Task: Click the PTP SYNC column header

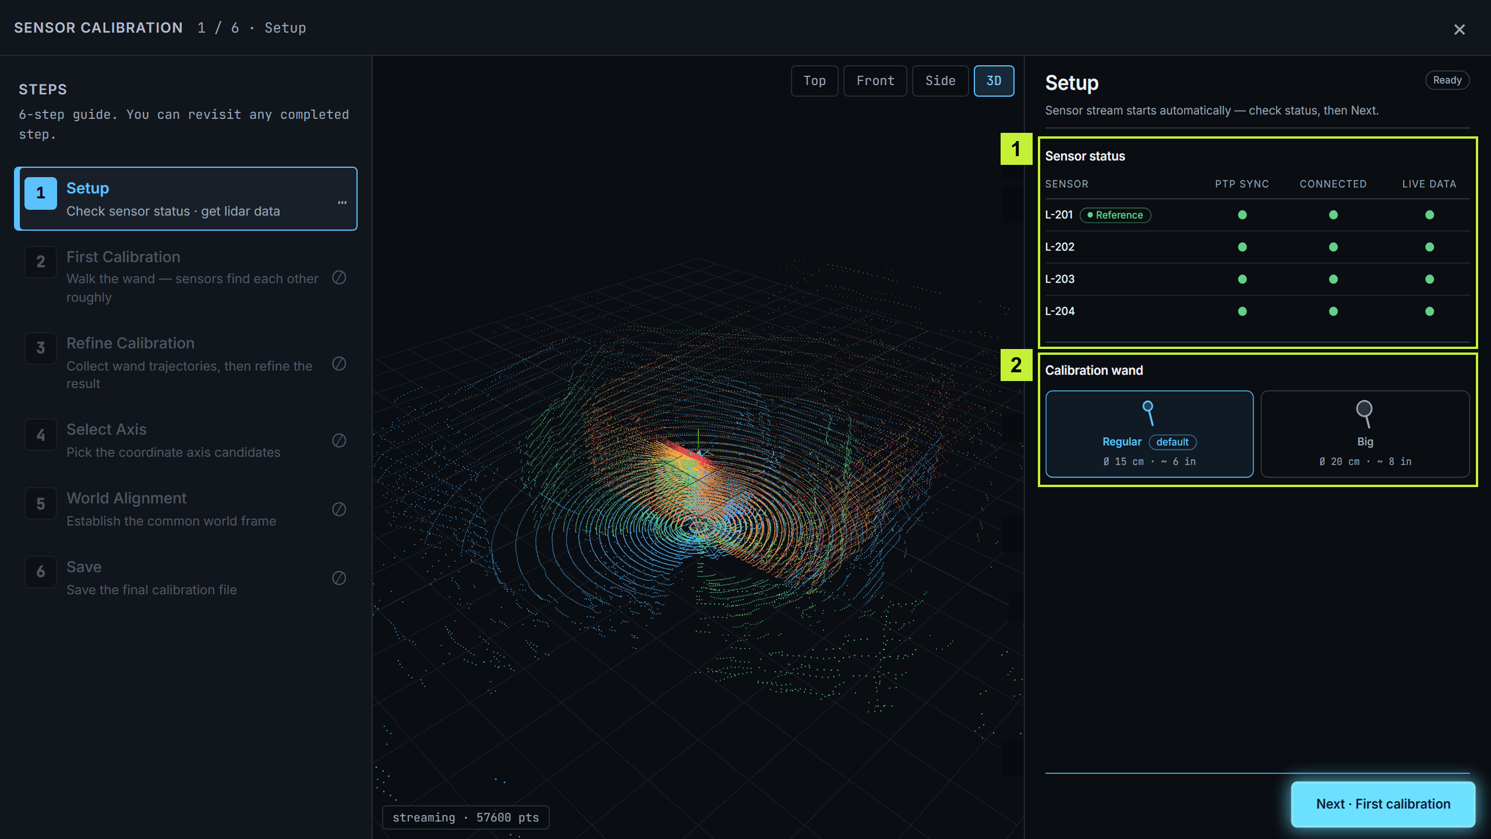Action: pos(1242,184)
